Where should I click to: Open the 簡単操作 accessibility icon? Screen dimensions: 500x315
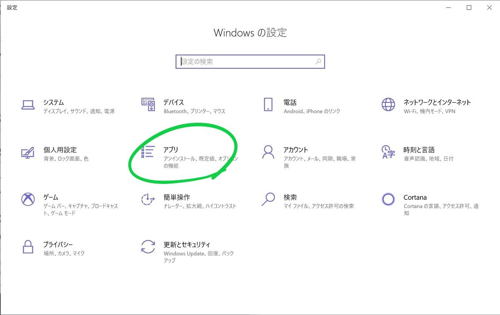click(x=148, y=200)
